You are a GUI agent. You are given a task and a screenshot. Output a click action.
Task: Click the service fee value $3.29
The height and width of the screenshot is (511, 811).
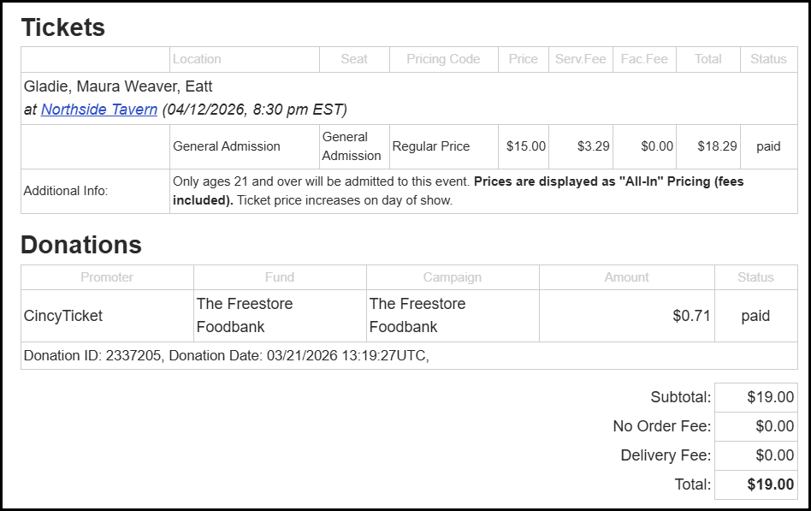tap(593, 146)
